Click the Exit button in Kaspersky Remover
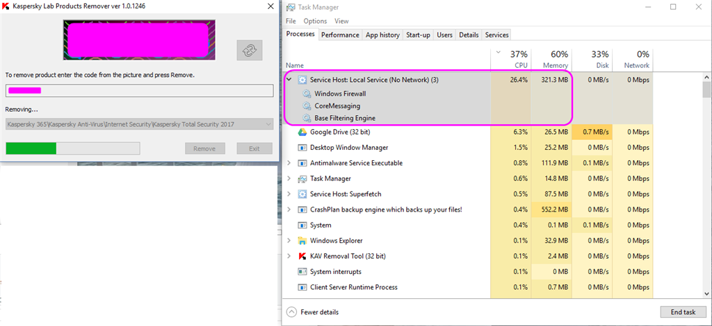 (x=254, y=148)
